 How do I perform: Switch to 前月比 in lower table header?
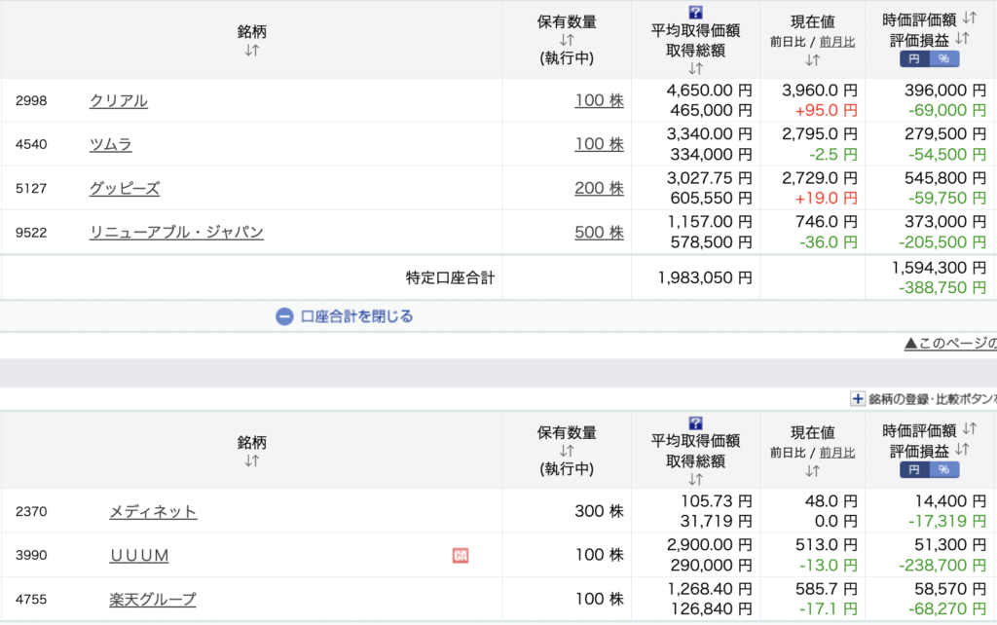coord(836,452)
